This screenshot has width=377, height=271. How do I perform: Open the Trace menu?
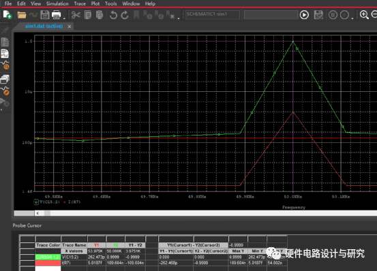[80, 3]
